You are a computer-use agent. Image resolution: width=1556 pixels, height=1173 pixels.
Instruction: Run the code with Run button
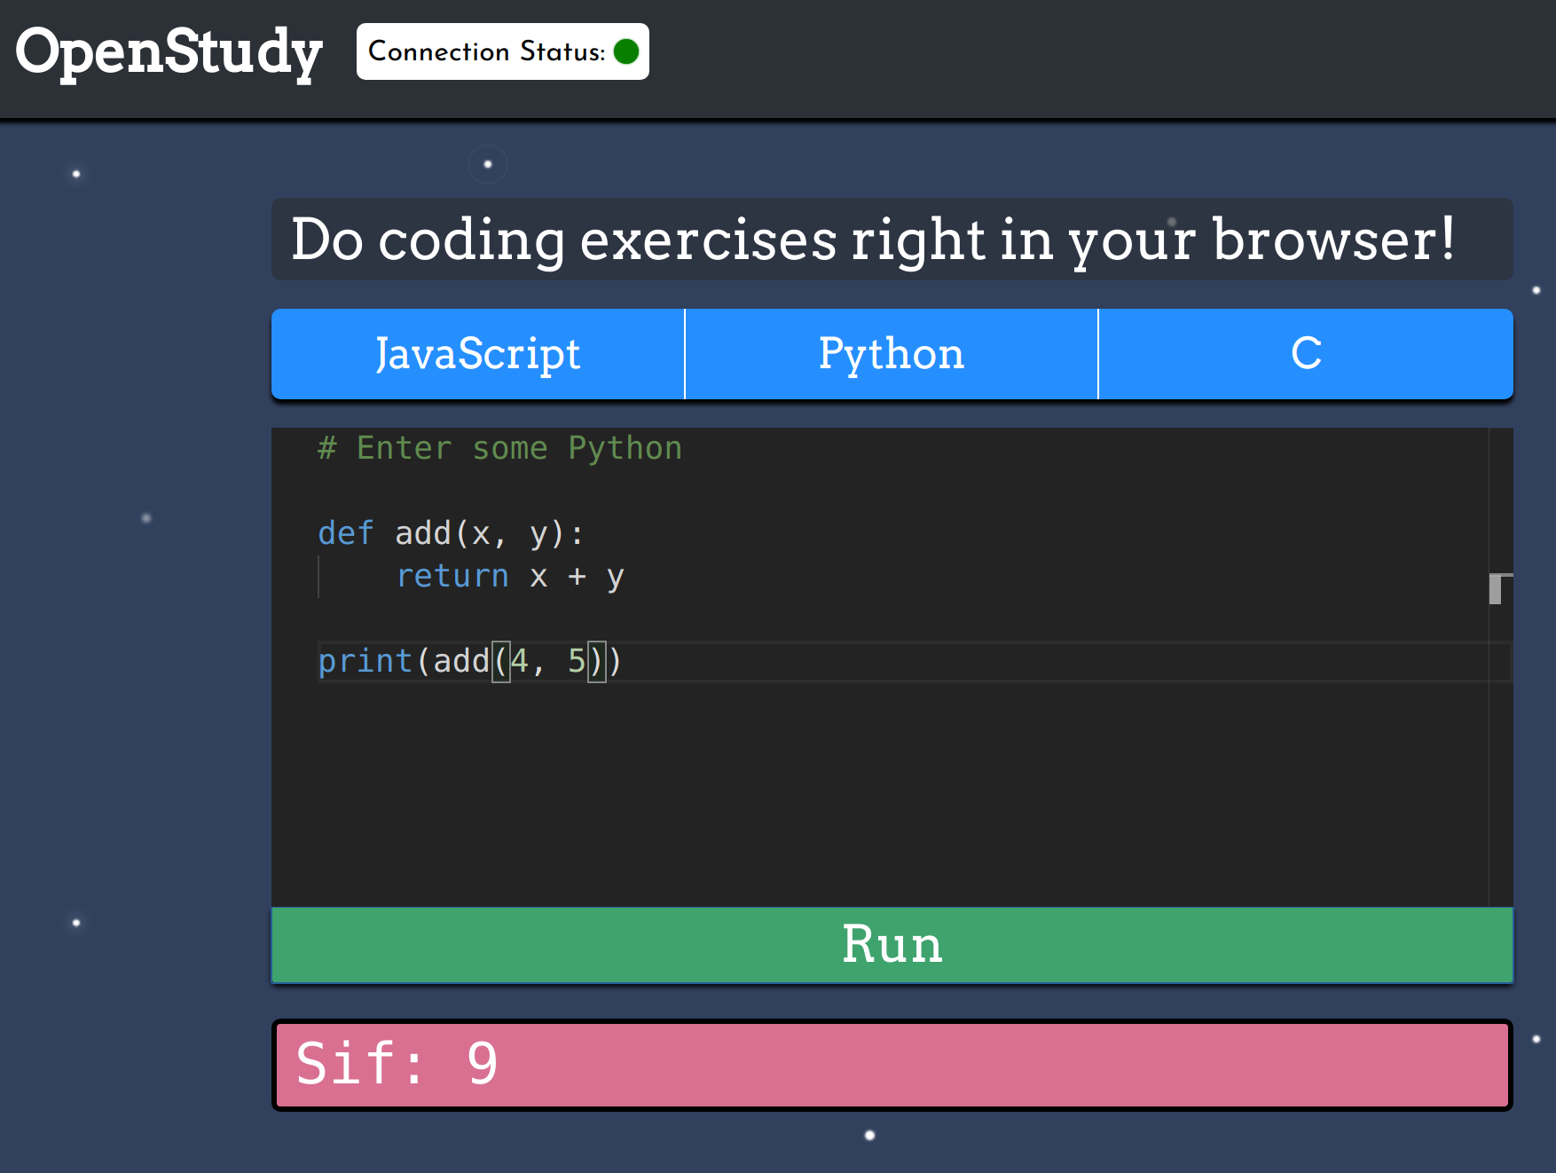[892, 945]
